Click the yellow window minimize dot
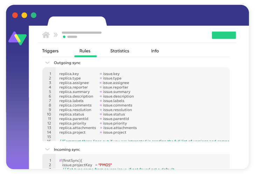The width and height of the screenshot is (255, 174). pyautogui.click(x=24, y=15)
